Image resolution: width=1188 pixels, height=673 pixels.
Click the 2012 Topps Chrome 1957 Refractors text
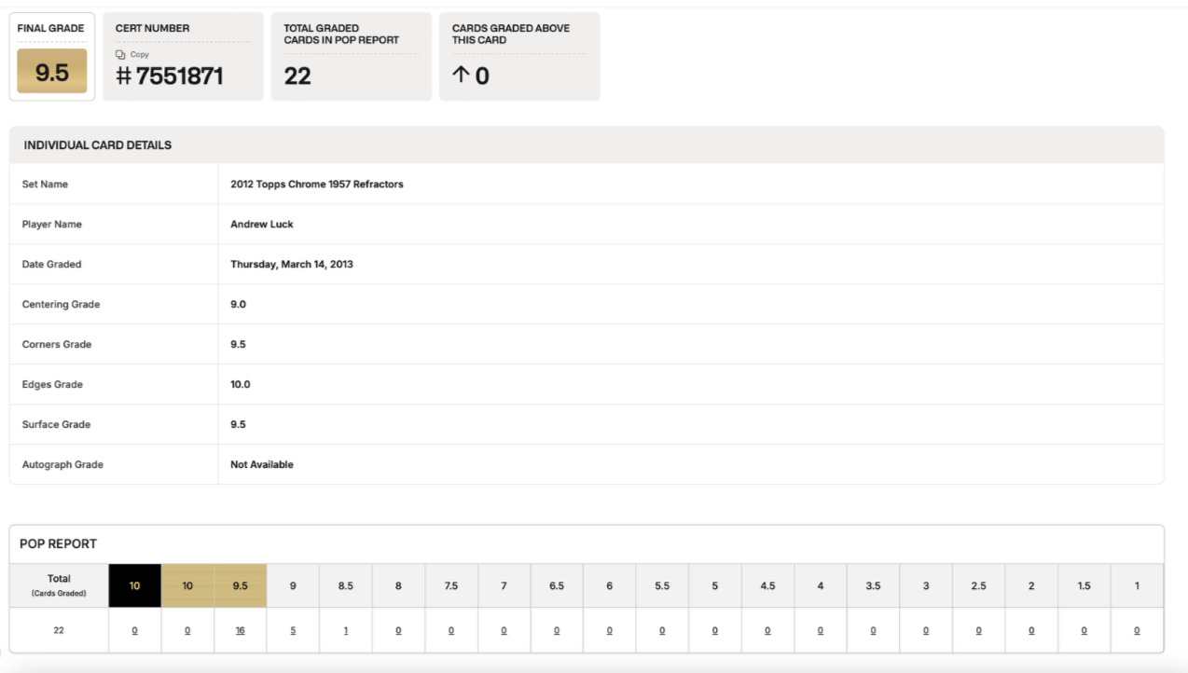tap(317, 185)
